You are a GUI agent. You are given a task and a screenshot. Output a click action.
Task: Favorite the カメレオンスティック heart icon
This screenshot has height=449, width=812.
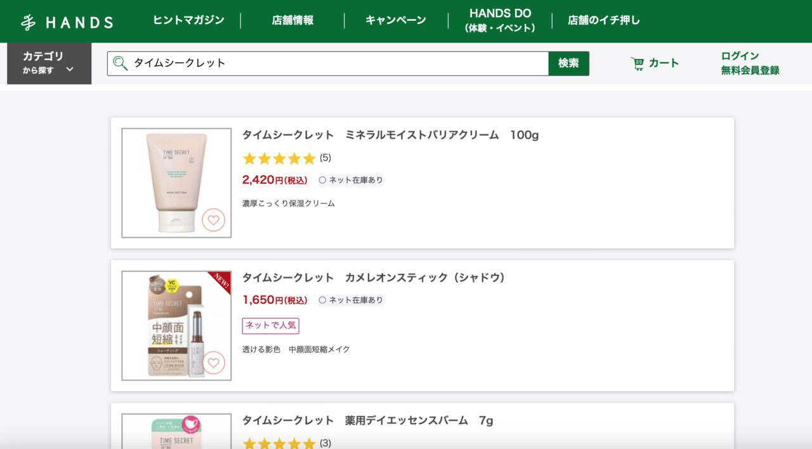[x=214, y=363]
